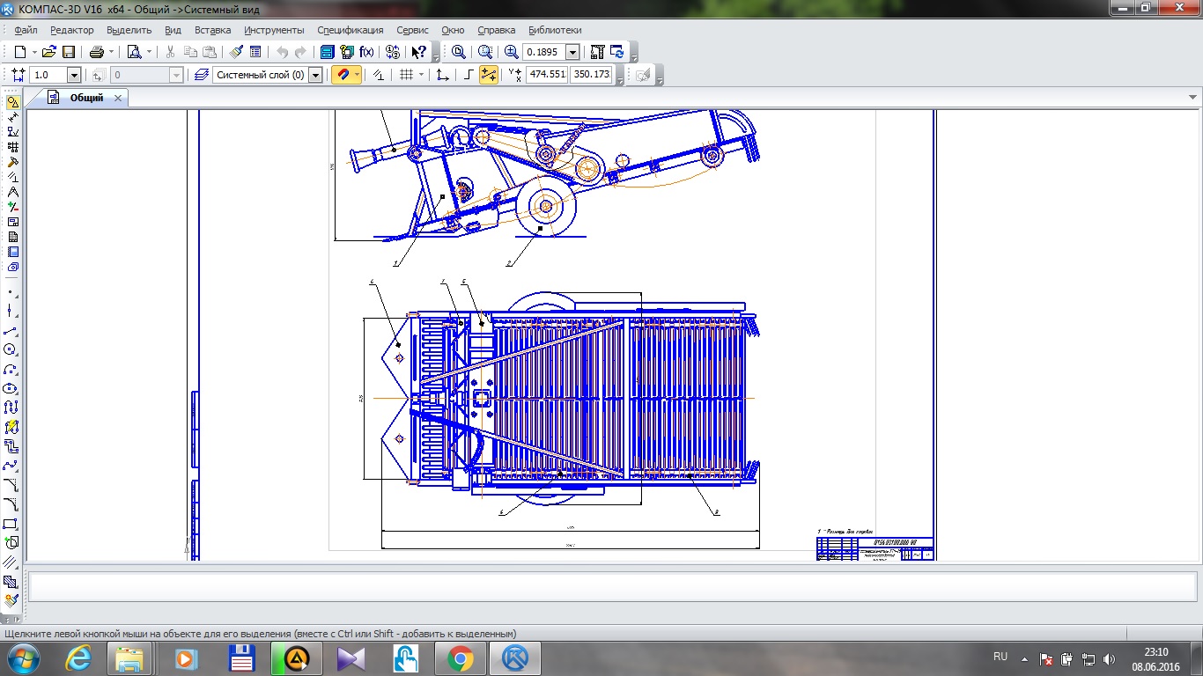
Task: Open the Windows Start button
Action: [23, 658]
